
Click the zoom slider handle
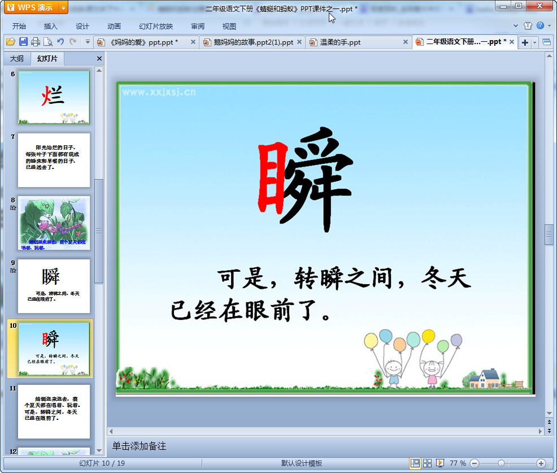click(x=501, y=463)
